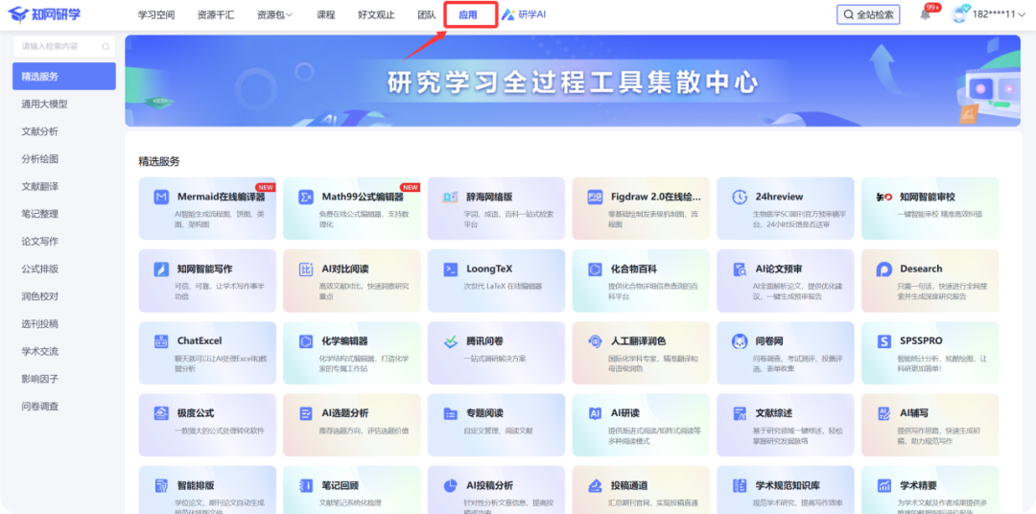Select 通用大模型 in the sidebar

(x=45, y=104)
